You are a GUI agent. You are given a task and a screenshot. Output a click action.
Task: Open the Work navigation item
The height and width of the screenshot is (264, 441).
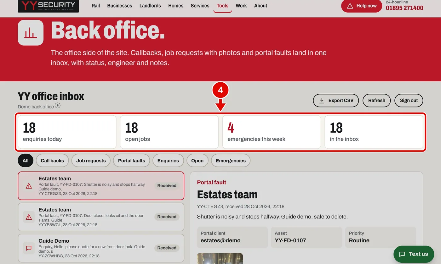[241, 6]
